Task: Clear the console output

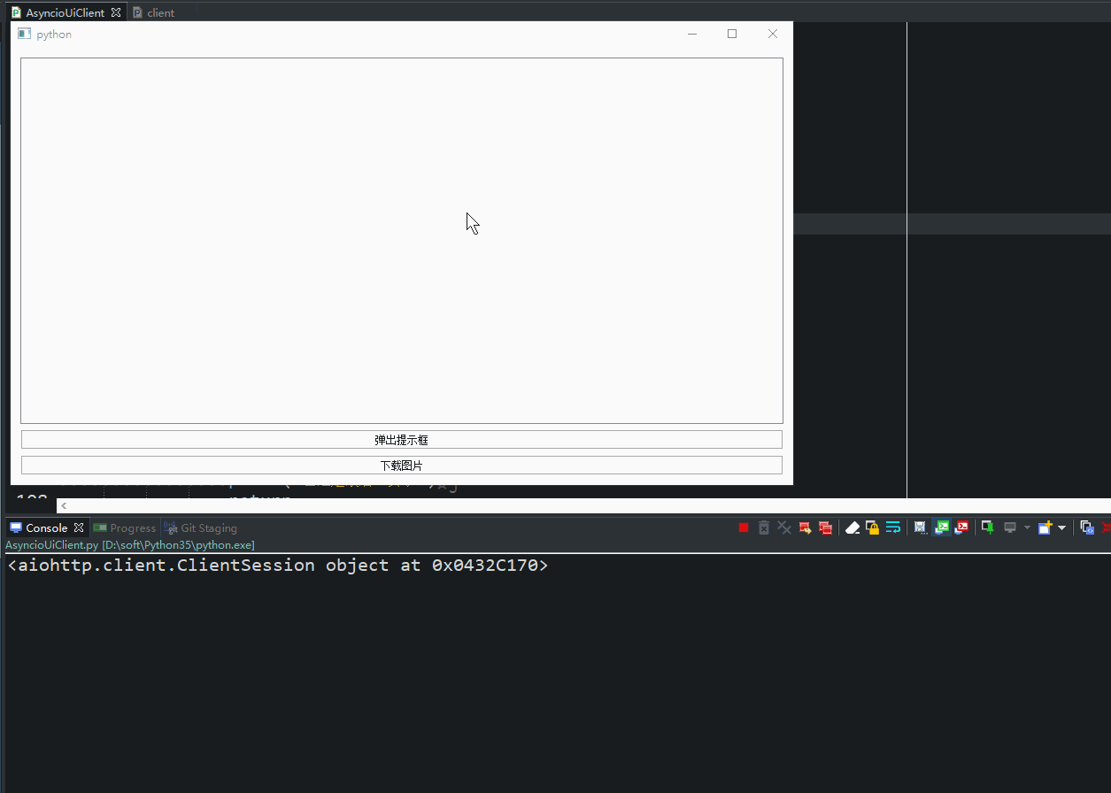Action: coord(853,527)
